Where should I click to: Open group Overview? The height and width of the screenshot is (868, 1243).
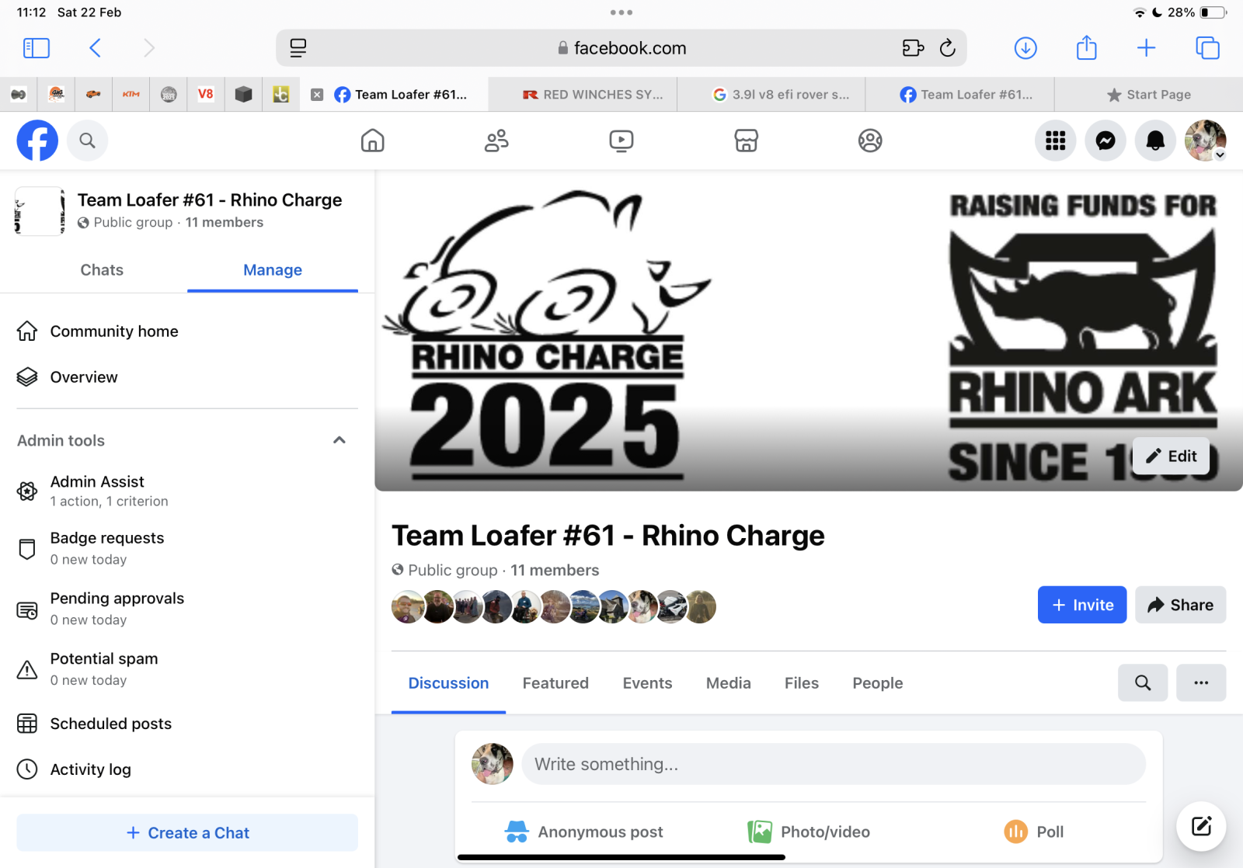pyautogui.click(x=187, y=377)
